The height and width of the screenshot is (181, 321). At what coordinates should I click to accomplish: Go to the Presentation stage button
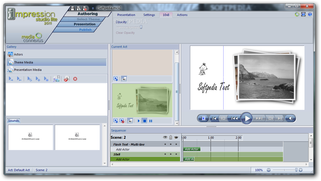[85, 24]
